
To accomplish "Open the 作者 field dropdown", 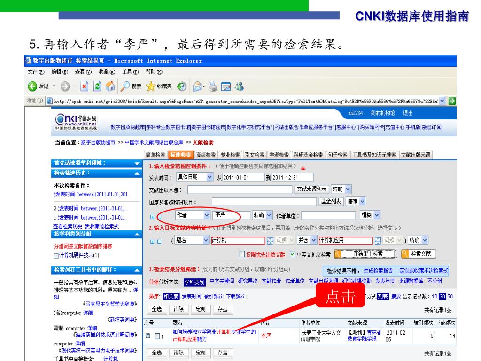I will pyautogui.click(x=193, y=215).
